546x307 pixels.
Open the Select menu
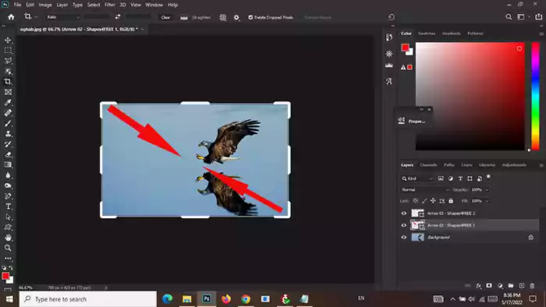coord(94,5)
